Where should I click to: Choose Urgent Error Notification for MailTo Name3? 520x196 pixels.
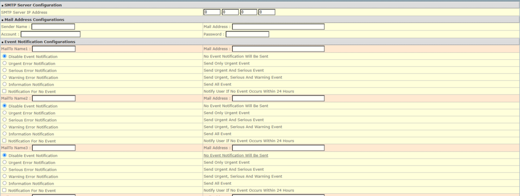point(5,162)
